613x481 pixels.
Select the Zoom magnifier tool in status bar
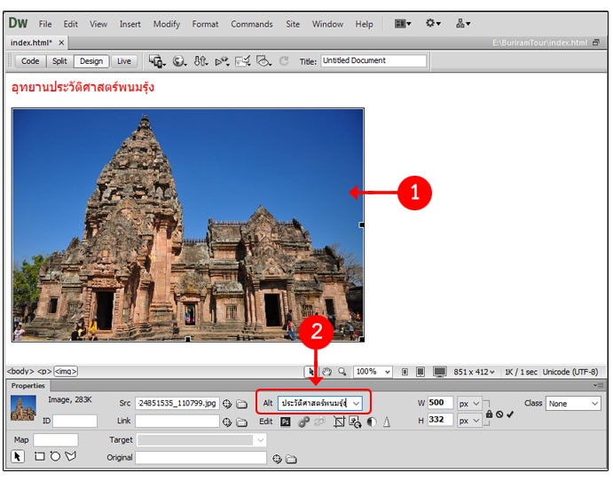point(342,372)
